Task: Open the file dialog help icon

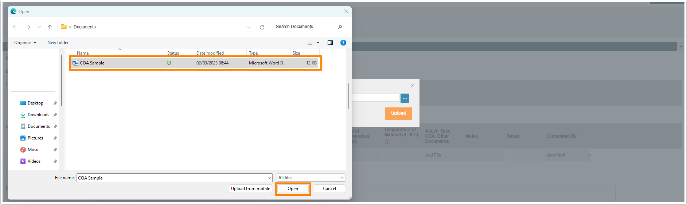Action: coord(343,43)
